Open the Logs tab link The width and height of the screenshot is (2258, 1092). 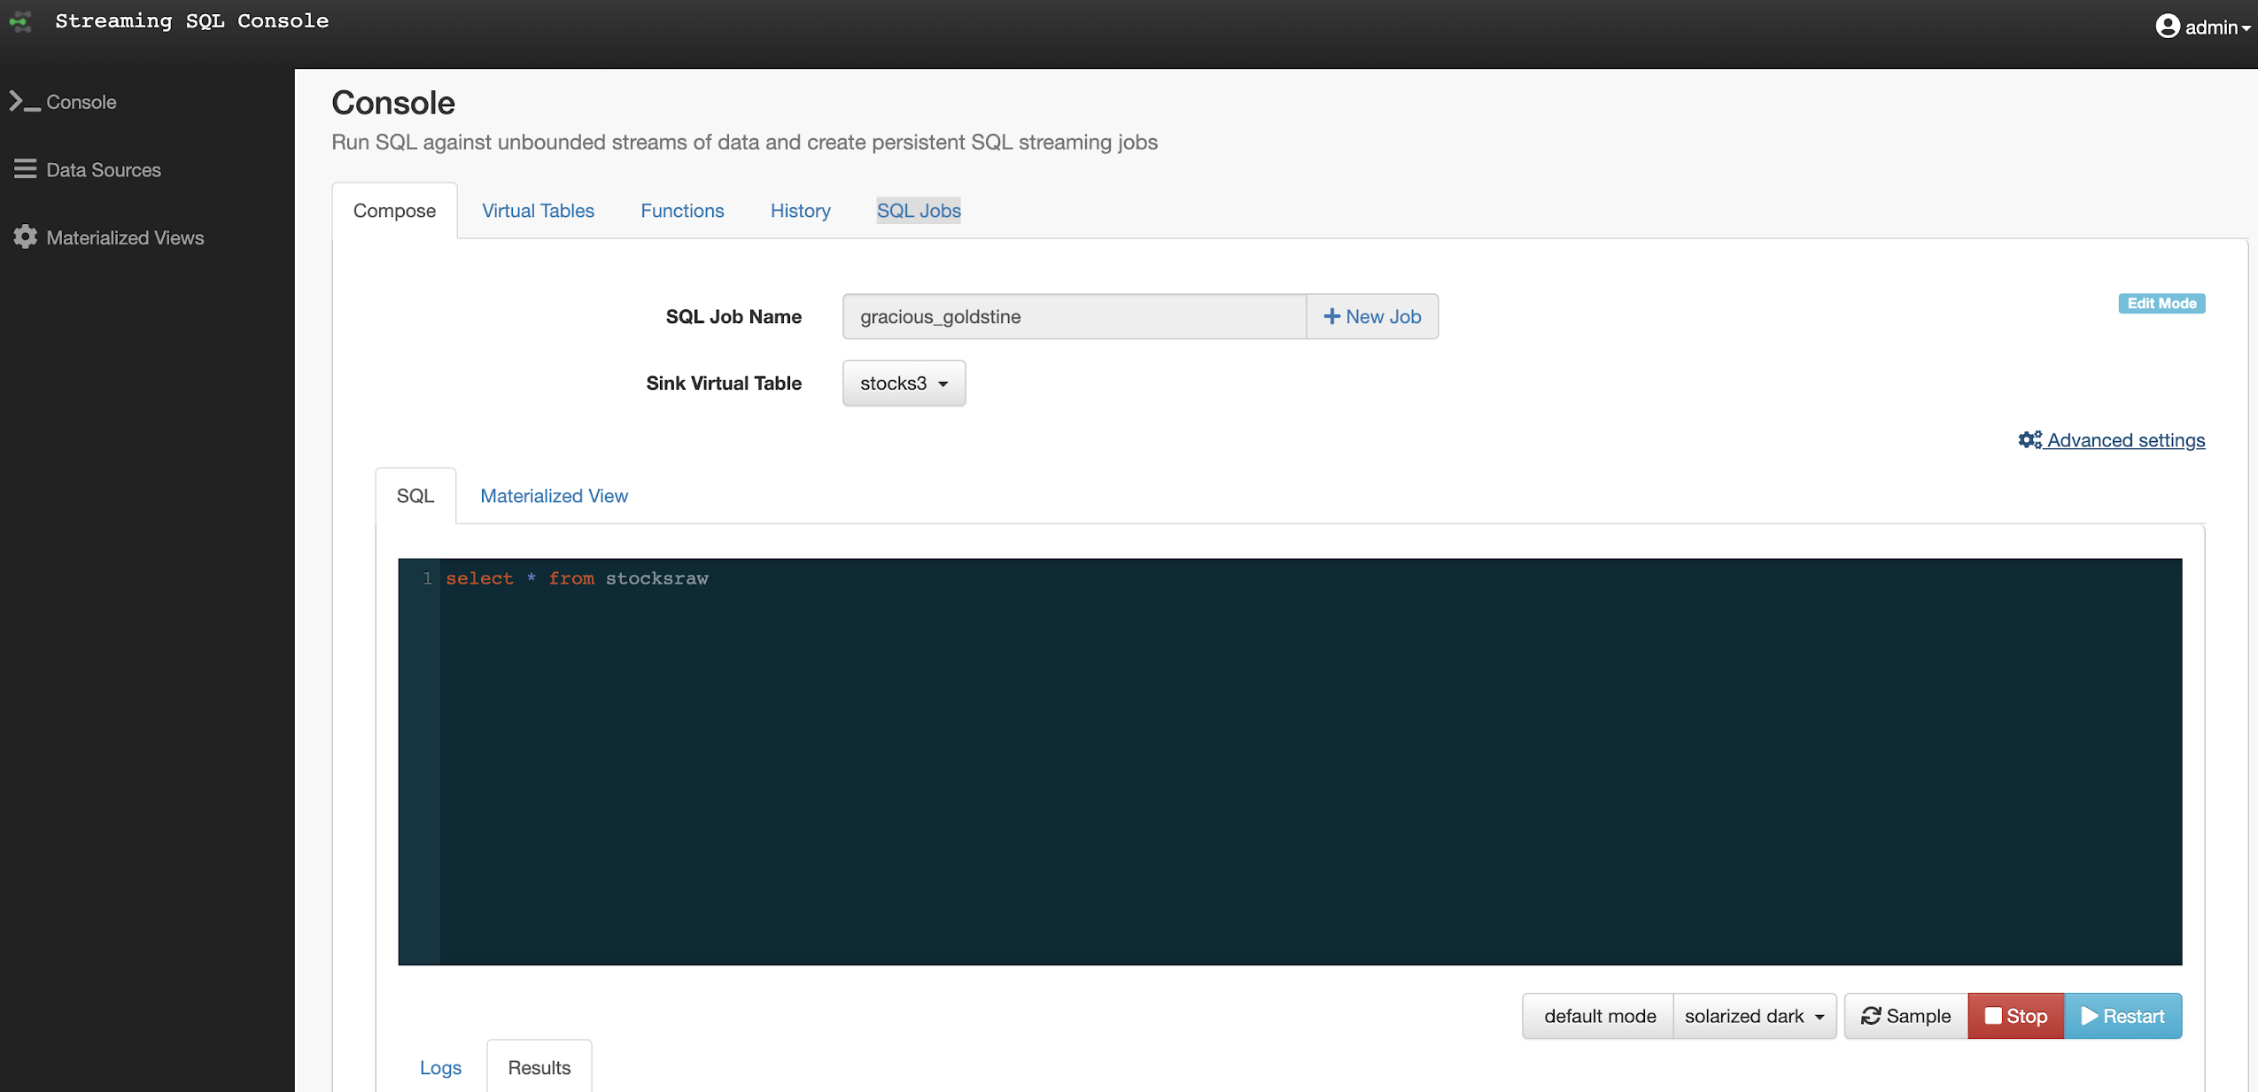pyautogui.click(x=440, y=1067)
